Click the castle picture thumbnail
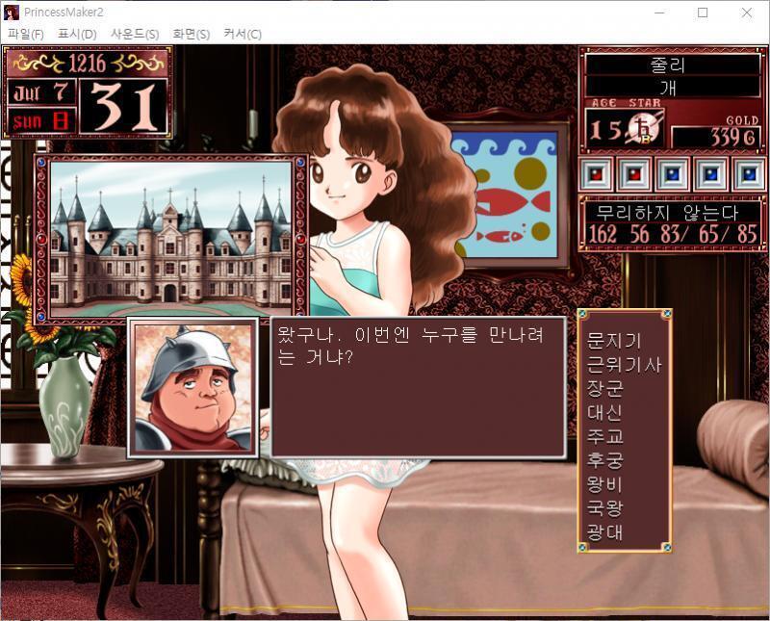 point(171,240)
